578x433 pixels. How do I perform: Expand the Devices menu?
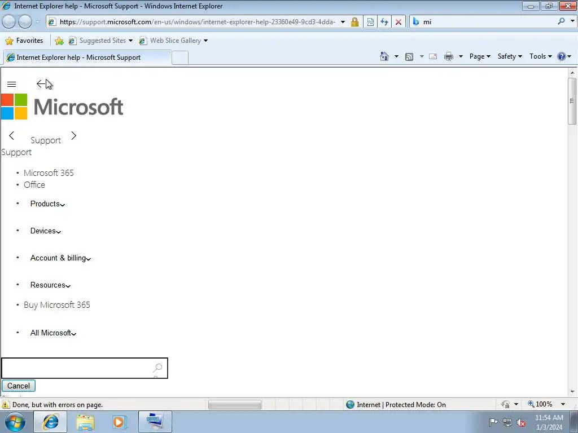(x=46, y=231)
